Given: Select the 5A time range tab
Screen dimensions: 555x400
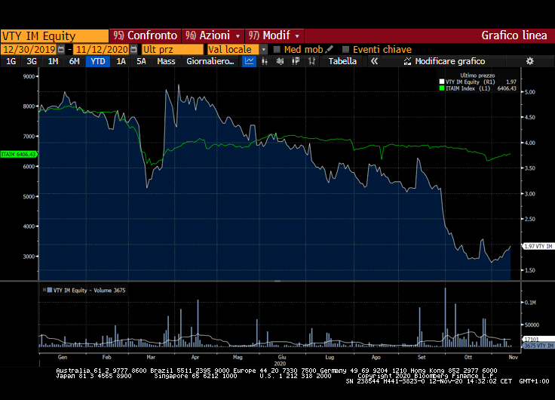Looking at the screenshot, I should point(141,61).
